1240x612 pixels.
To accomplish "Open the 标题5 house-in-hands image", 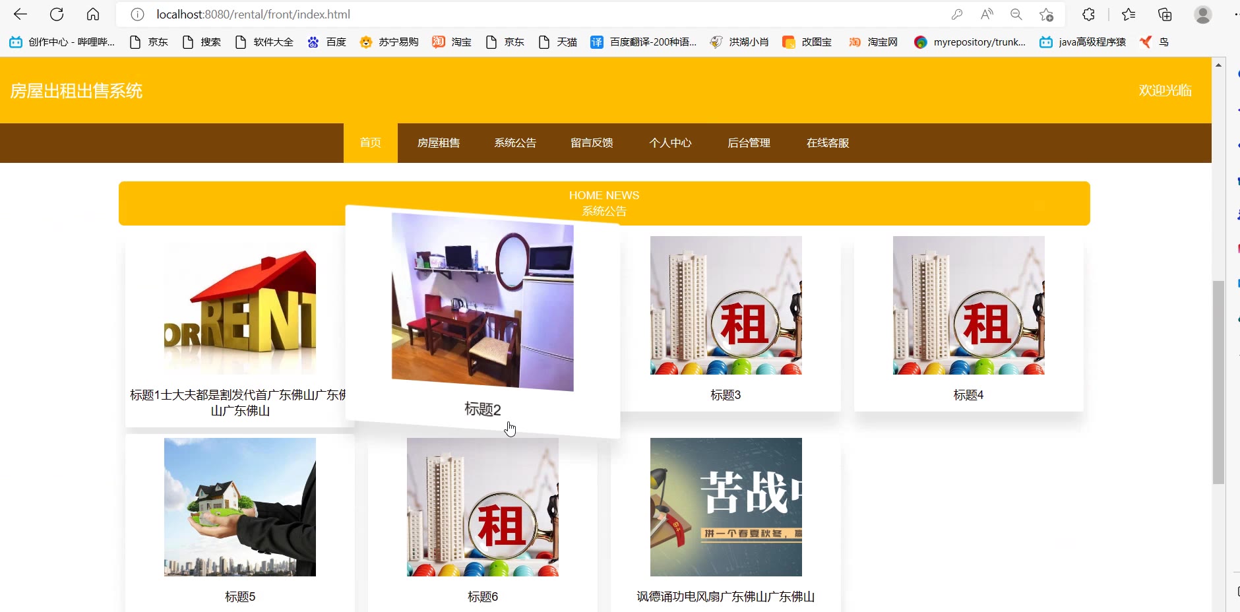I will coord(240,507).
